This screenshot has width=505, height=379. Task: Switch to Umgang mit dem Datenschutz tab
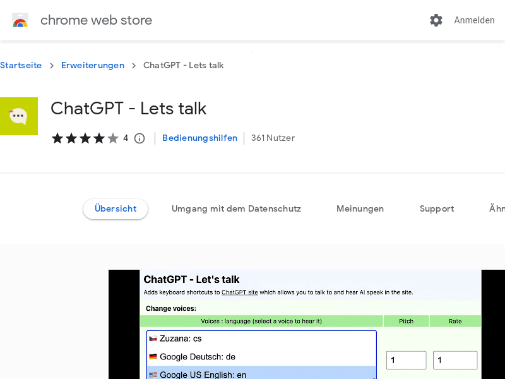236,209
